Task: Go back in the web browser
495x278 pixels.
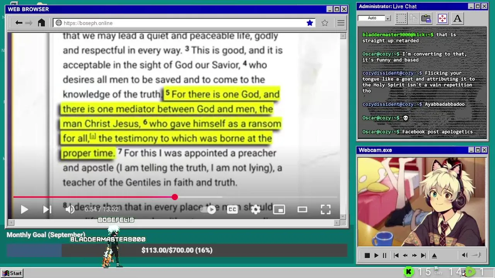Action: [19, 23]
